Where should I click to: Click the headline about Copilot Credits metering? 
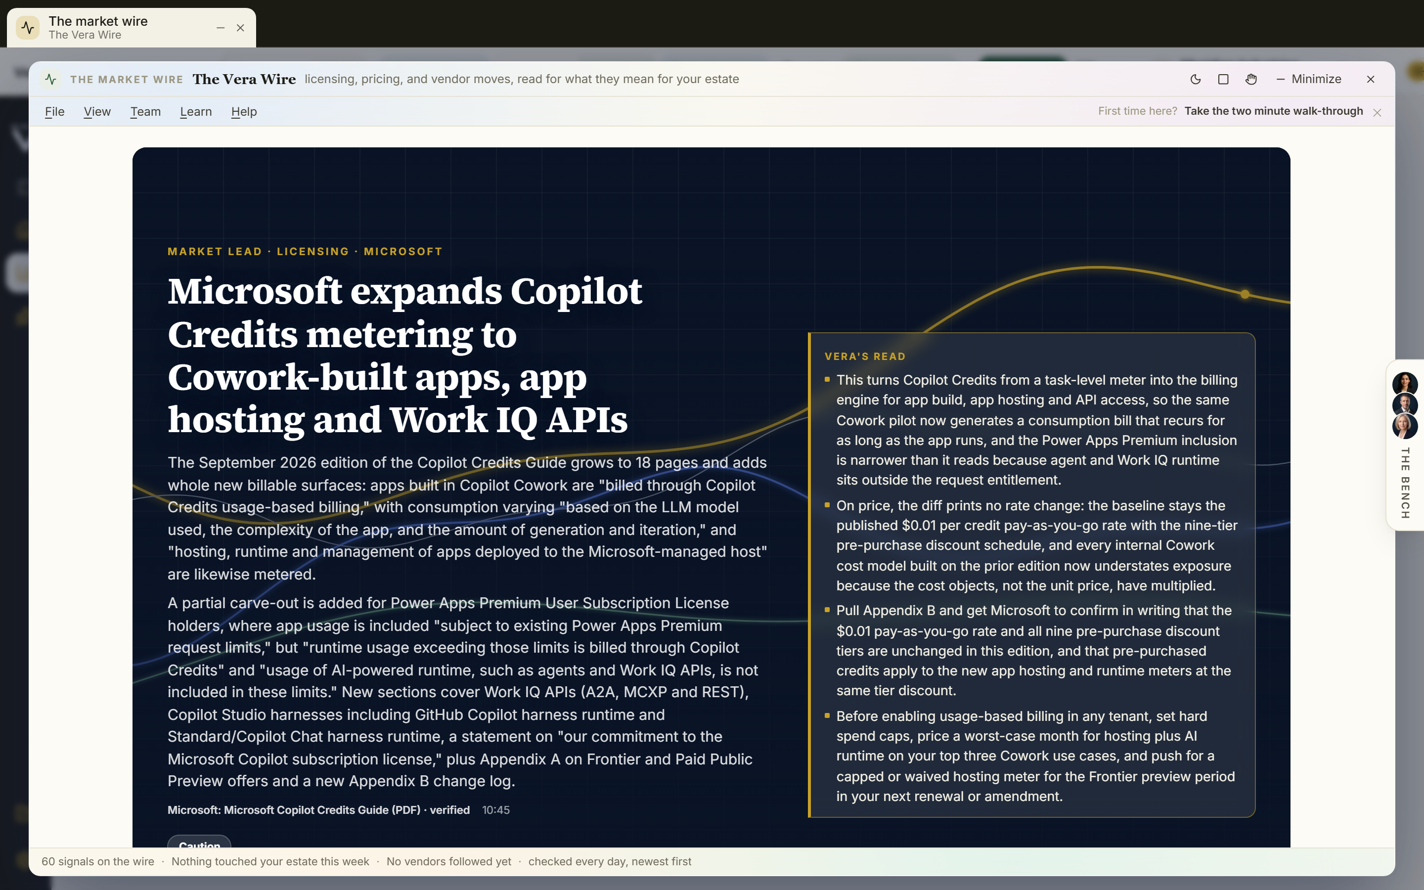coord(405,355)
